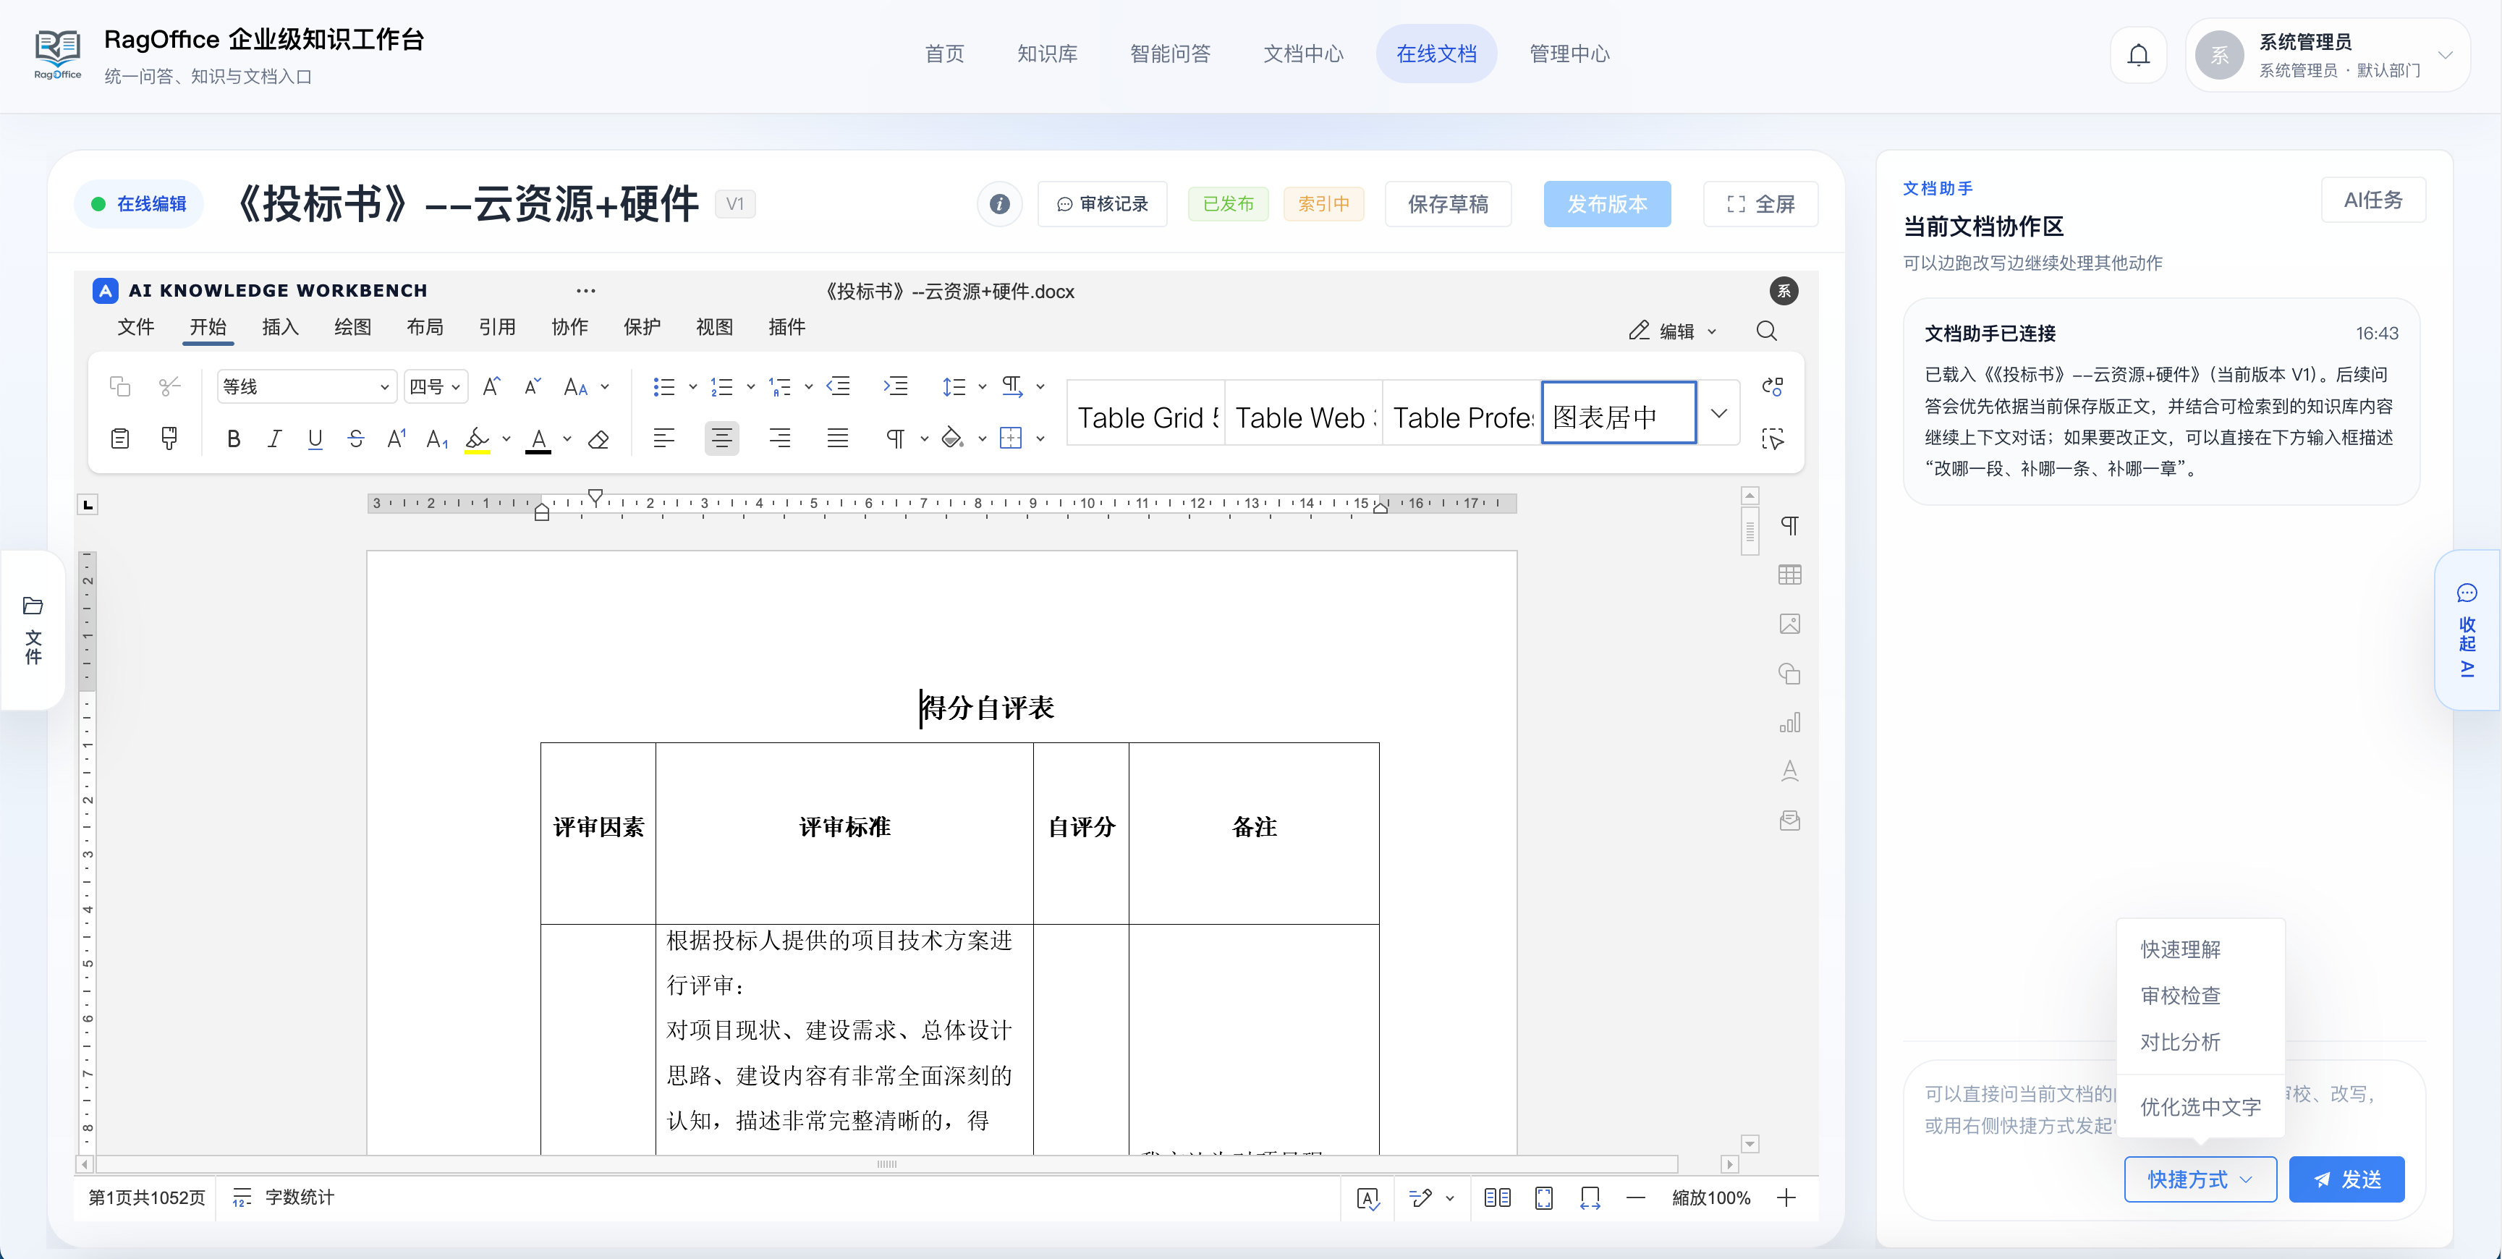Select the clear formatting icon

(x=599, y=439)
